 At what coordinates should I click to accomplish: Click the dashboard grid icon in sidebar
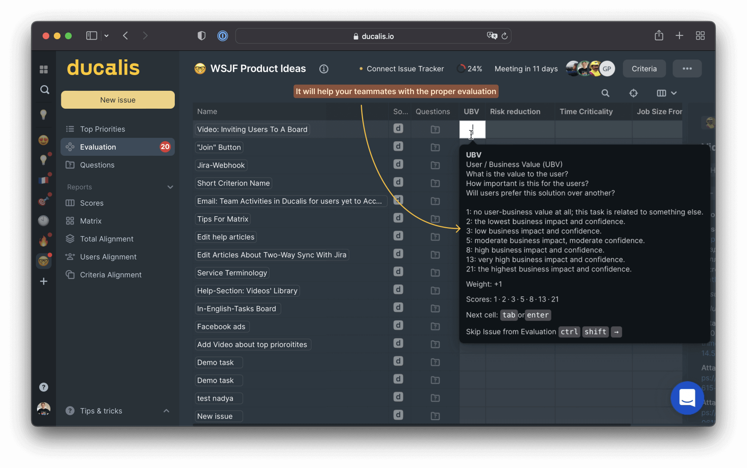[x=44, y=69]
